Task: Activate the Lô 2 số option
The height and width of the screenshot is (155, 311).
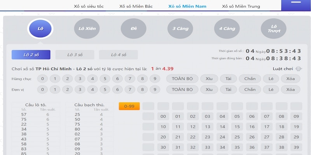Action: click(x=31, y=55)
